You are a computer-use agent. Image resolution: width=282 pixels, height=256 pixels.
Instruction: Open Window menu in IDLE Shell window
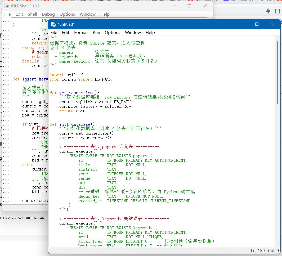pyautogui.click(x=88, y=14)
